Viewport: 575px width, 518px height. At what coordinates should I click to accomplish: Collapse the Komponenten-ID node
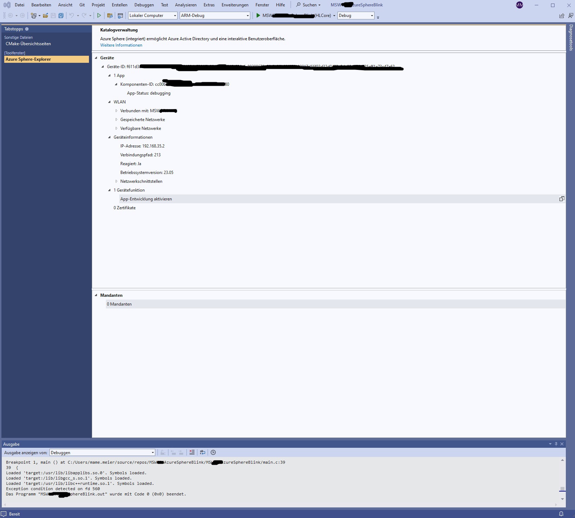coord(116,84)
